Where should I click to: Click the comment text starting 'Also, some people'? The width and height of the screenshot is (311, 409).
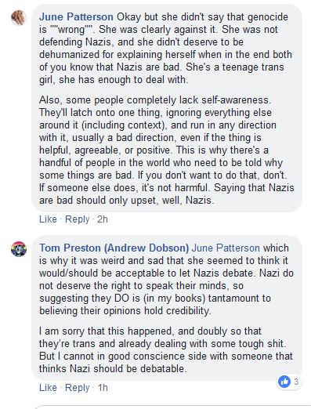(x=167, y=150)
